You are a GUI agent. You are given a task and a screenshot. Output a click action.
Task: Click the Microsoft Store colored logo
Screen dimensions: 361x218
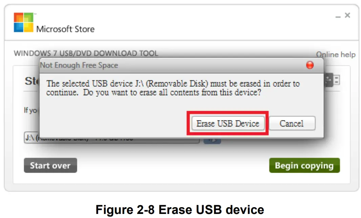tap(24, 22)
